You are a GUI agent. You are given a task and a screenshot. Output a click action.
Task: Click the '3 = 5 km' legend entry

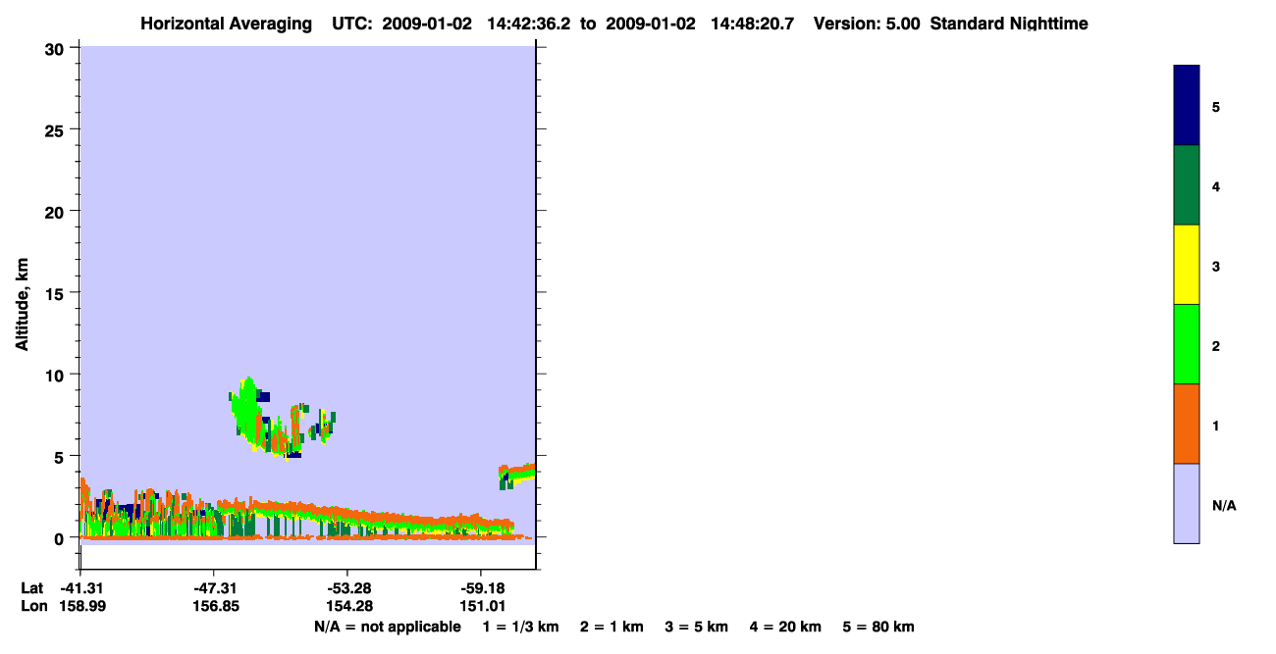697,627
